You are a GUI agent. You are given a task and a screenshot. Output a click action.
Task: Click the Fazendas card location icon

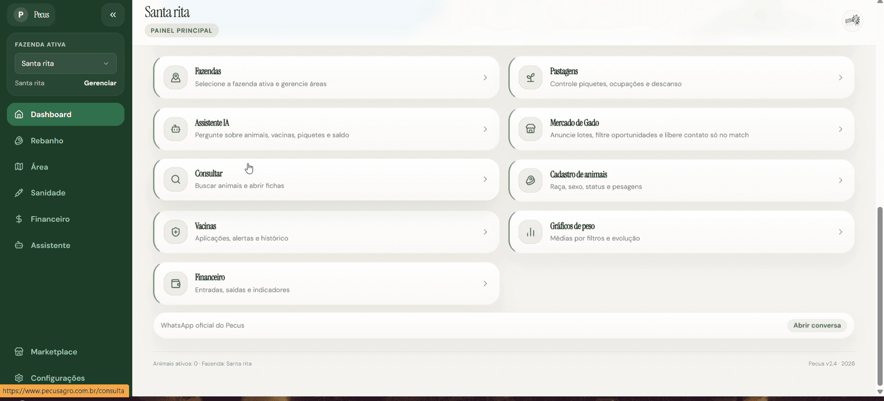point(176,77)
